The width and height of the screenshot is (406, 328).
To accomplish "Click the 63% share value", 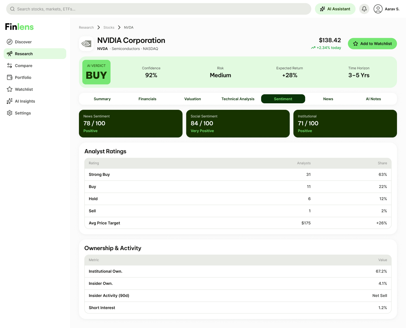I will [x=383, y=174].
